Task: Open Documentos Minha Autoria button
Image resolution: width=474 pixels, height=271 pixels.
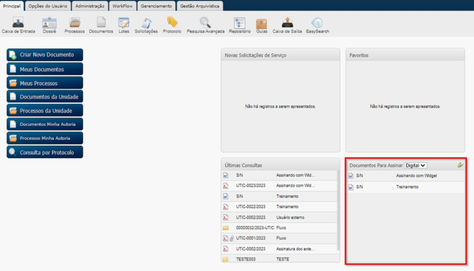Action: point(44,124)
